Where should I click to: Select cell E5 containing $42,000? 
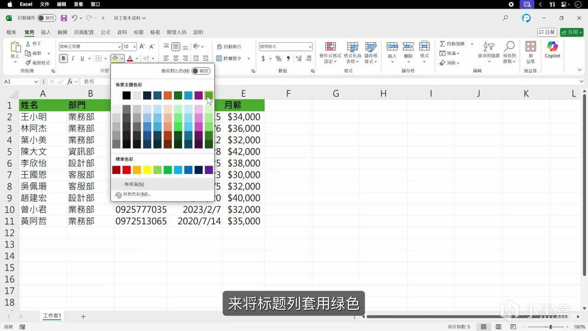coord(243,152)
